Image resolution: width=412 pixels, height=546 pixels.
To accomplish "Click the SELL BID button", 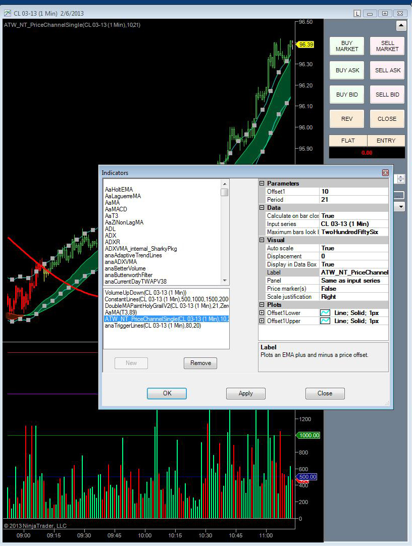I will click(387, 95).
